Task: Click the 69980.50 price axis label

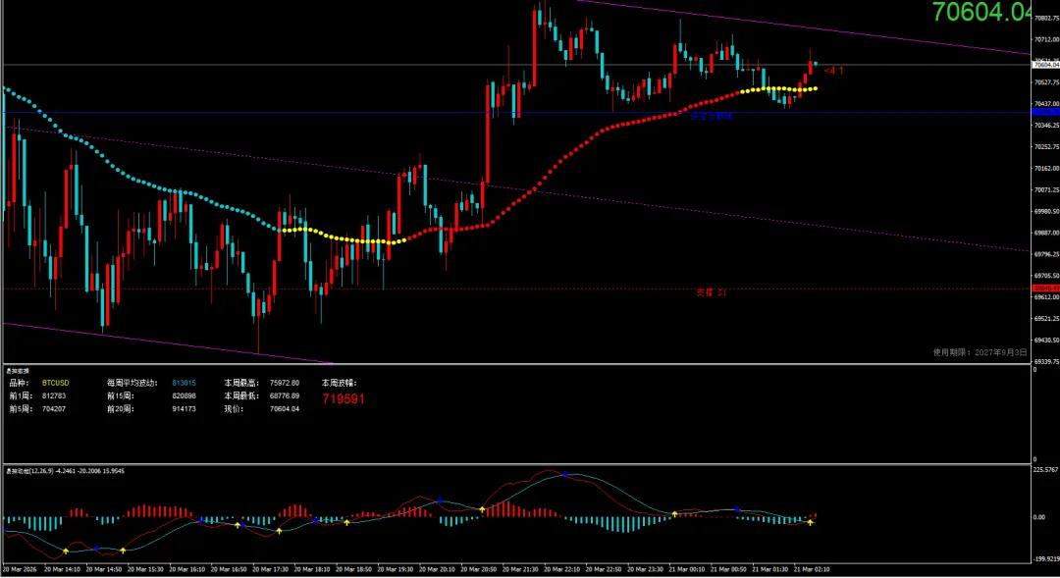Action: tap(1046, 212)
